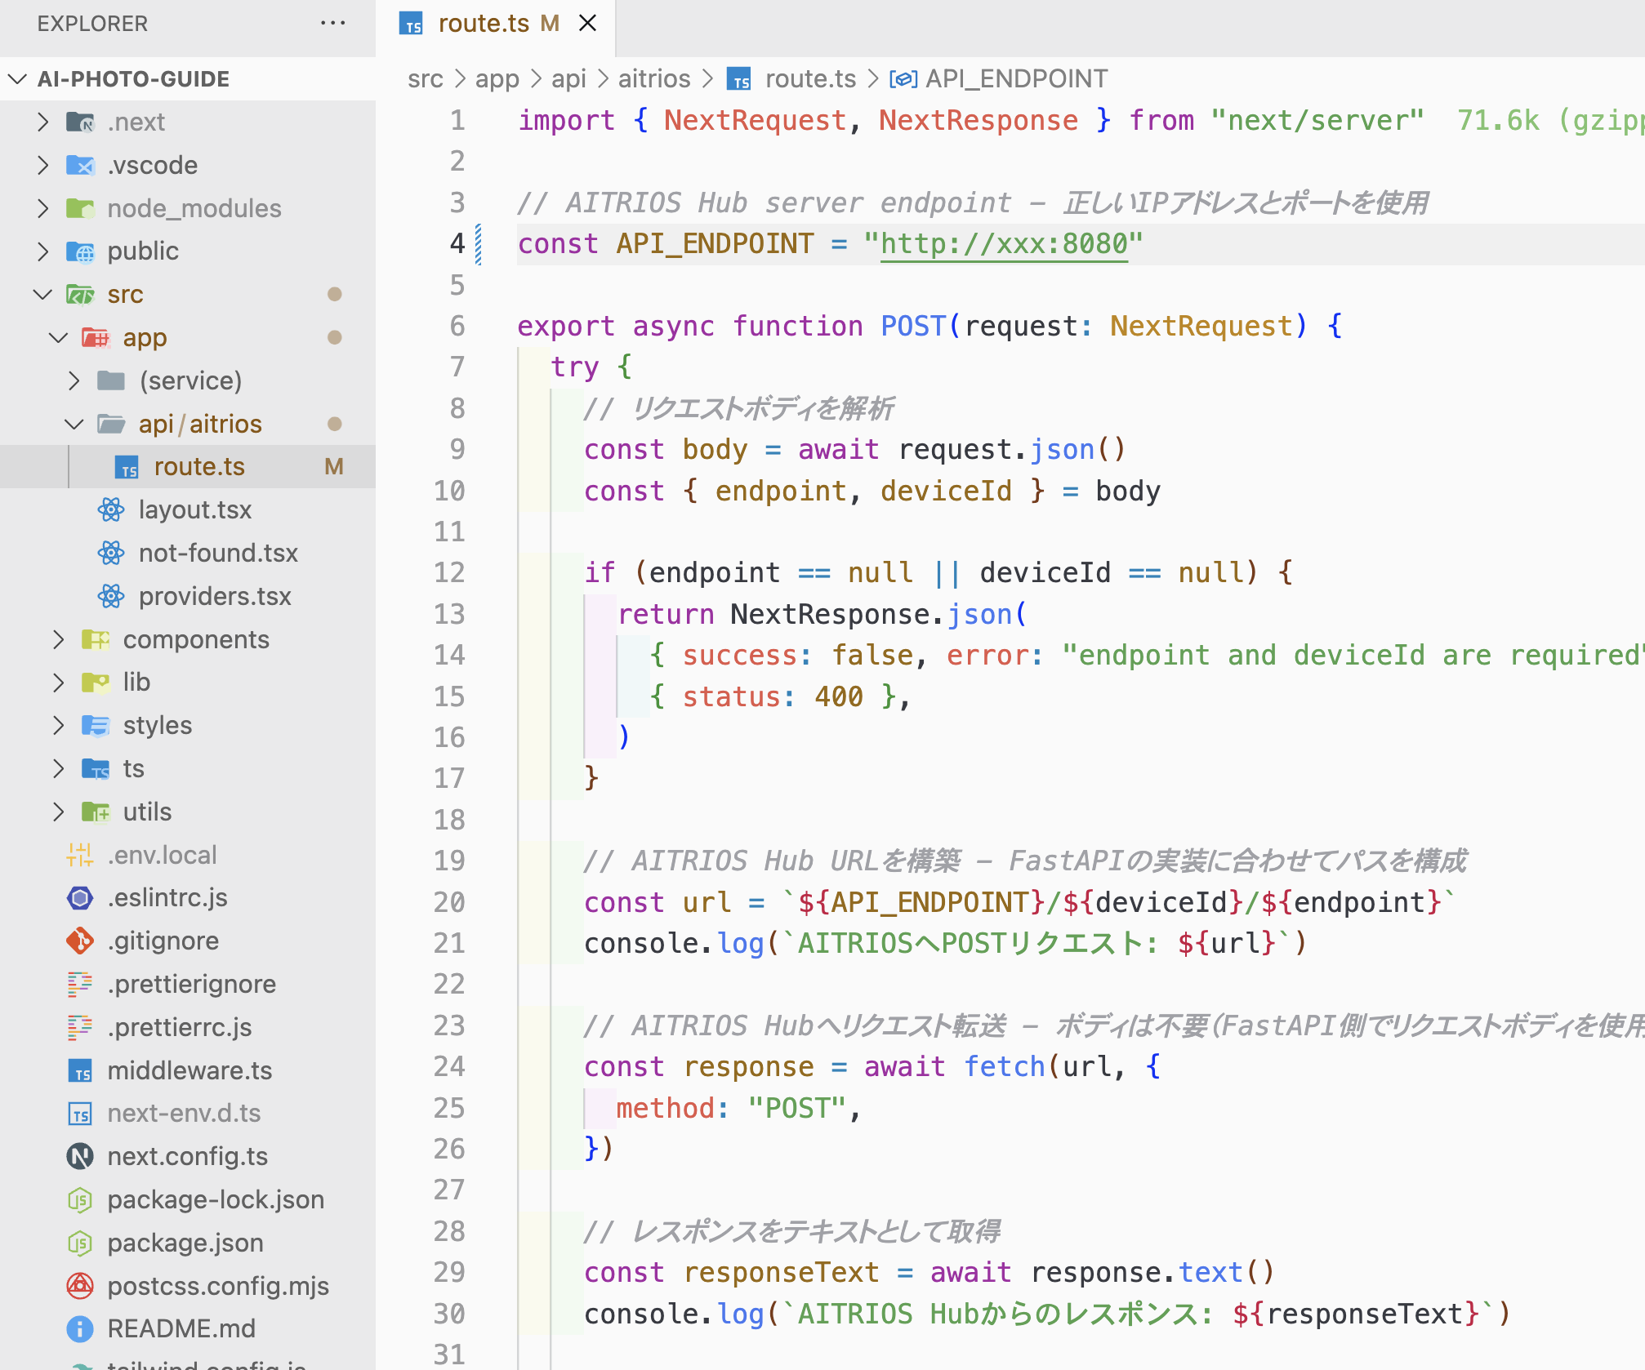Click the TS icon of middleware.ts

click(x=80, y=1070)
